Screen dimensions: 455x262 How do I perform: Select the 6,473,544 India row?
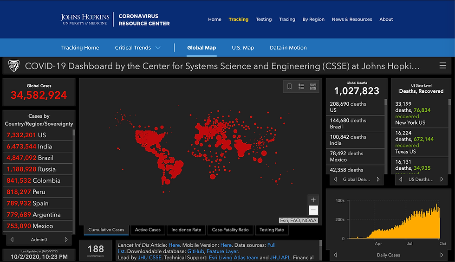click(x=38, y=147)
